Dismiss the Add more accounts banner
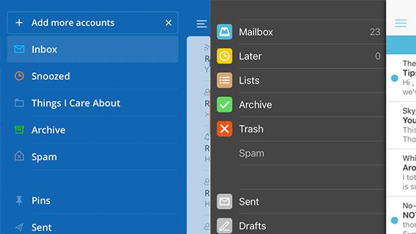Viewport: 416px width, 234px height. pos(168,23)
